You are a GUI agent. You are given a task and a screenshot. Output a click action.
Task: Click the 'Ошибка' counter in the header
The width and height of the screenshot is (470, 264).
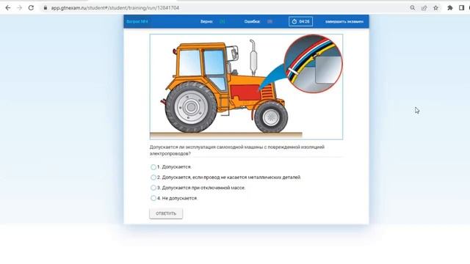[x=258, y=21]
